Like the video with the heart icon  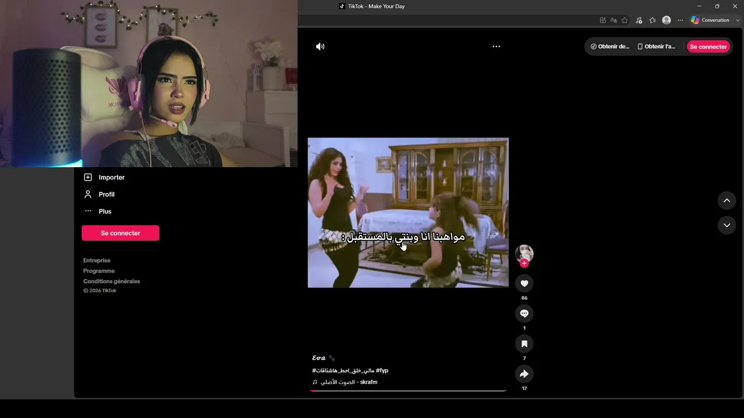(x=524, y=283)
